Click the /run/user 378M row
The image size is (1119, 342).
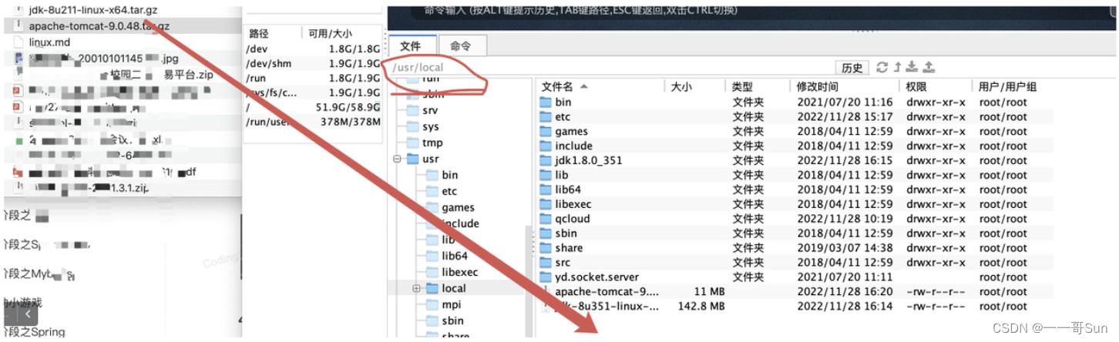point(313,122)
